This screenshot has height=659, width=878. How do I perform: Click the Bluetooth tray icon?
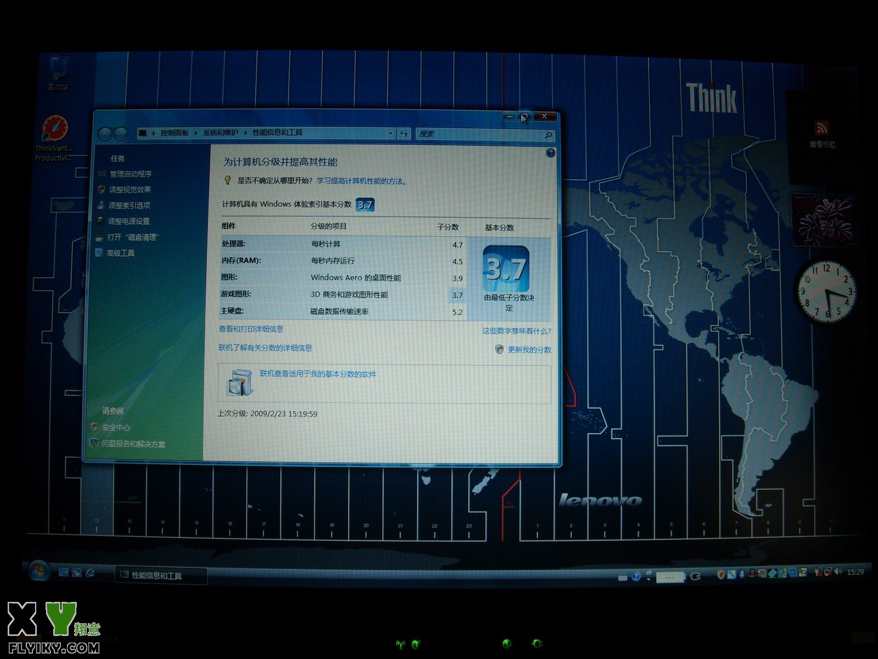[x=741, y=574]
